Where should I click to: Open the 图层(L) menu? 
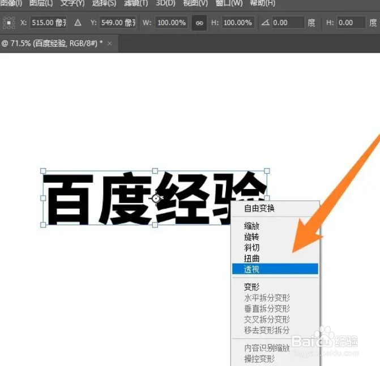click(41, 3)
